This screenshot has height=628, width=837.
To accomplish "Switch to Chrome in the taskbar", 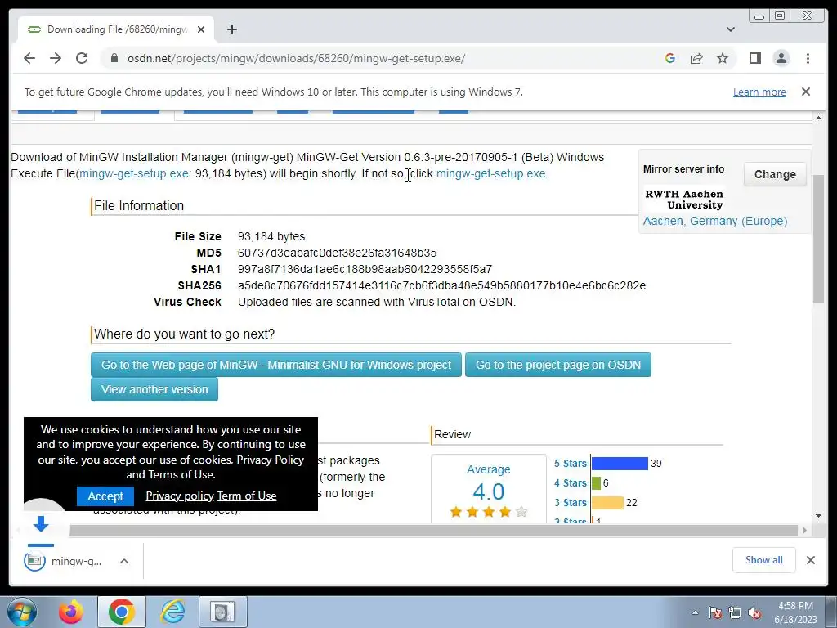I will [122, 612].
